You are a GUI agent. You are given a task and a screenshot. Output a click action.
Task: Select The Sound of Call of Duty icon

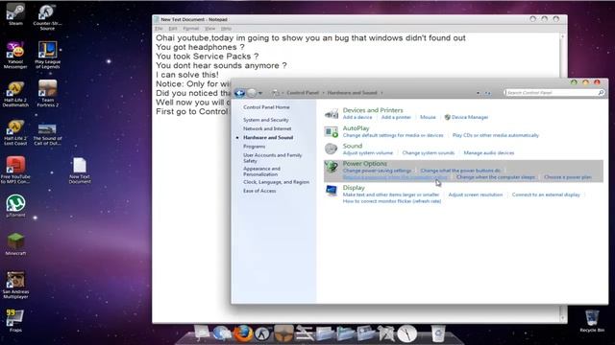pos(47,134)
